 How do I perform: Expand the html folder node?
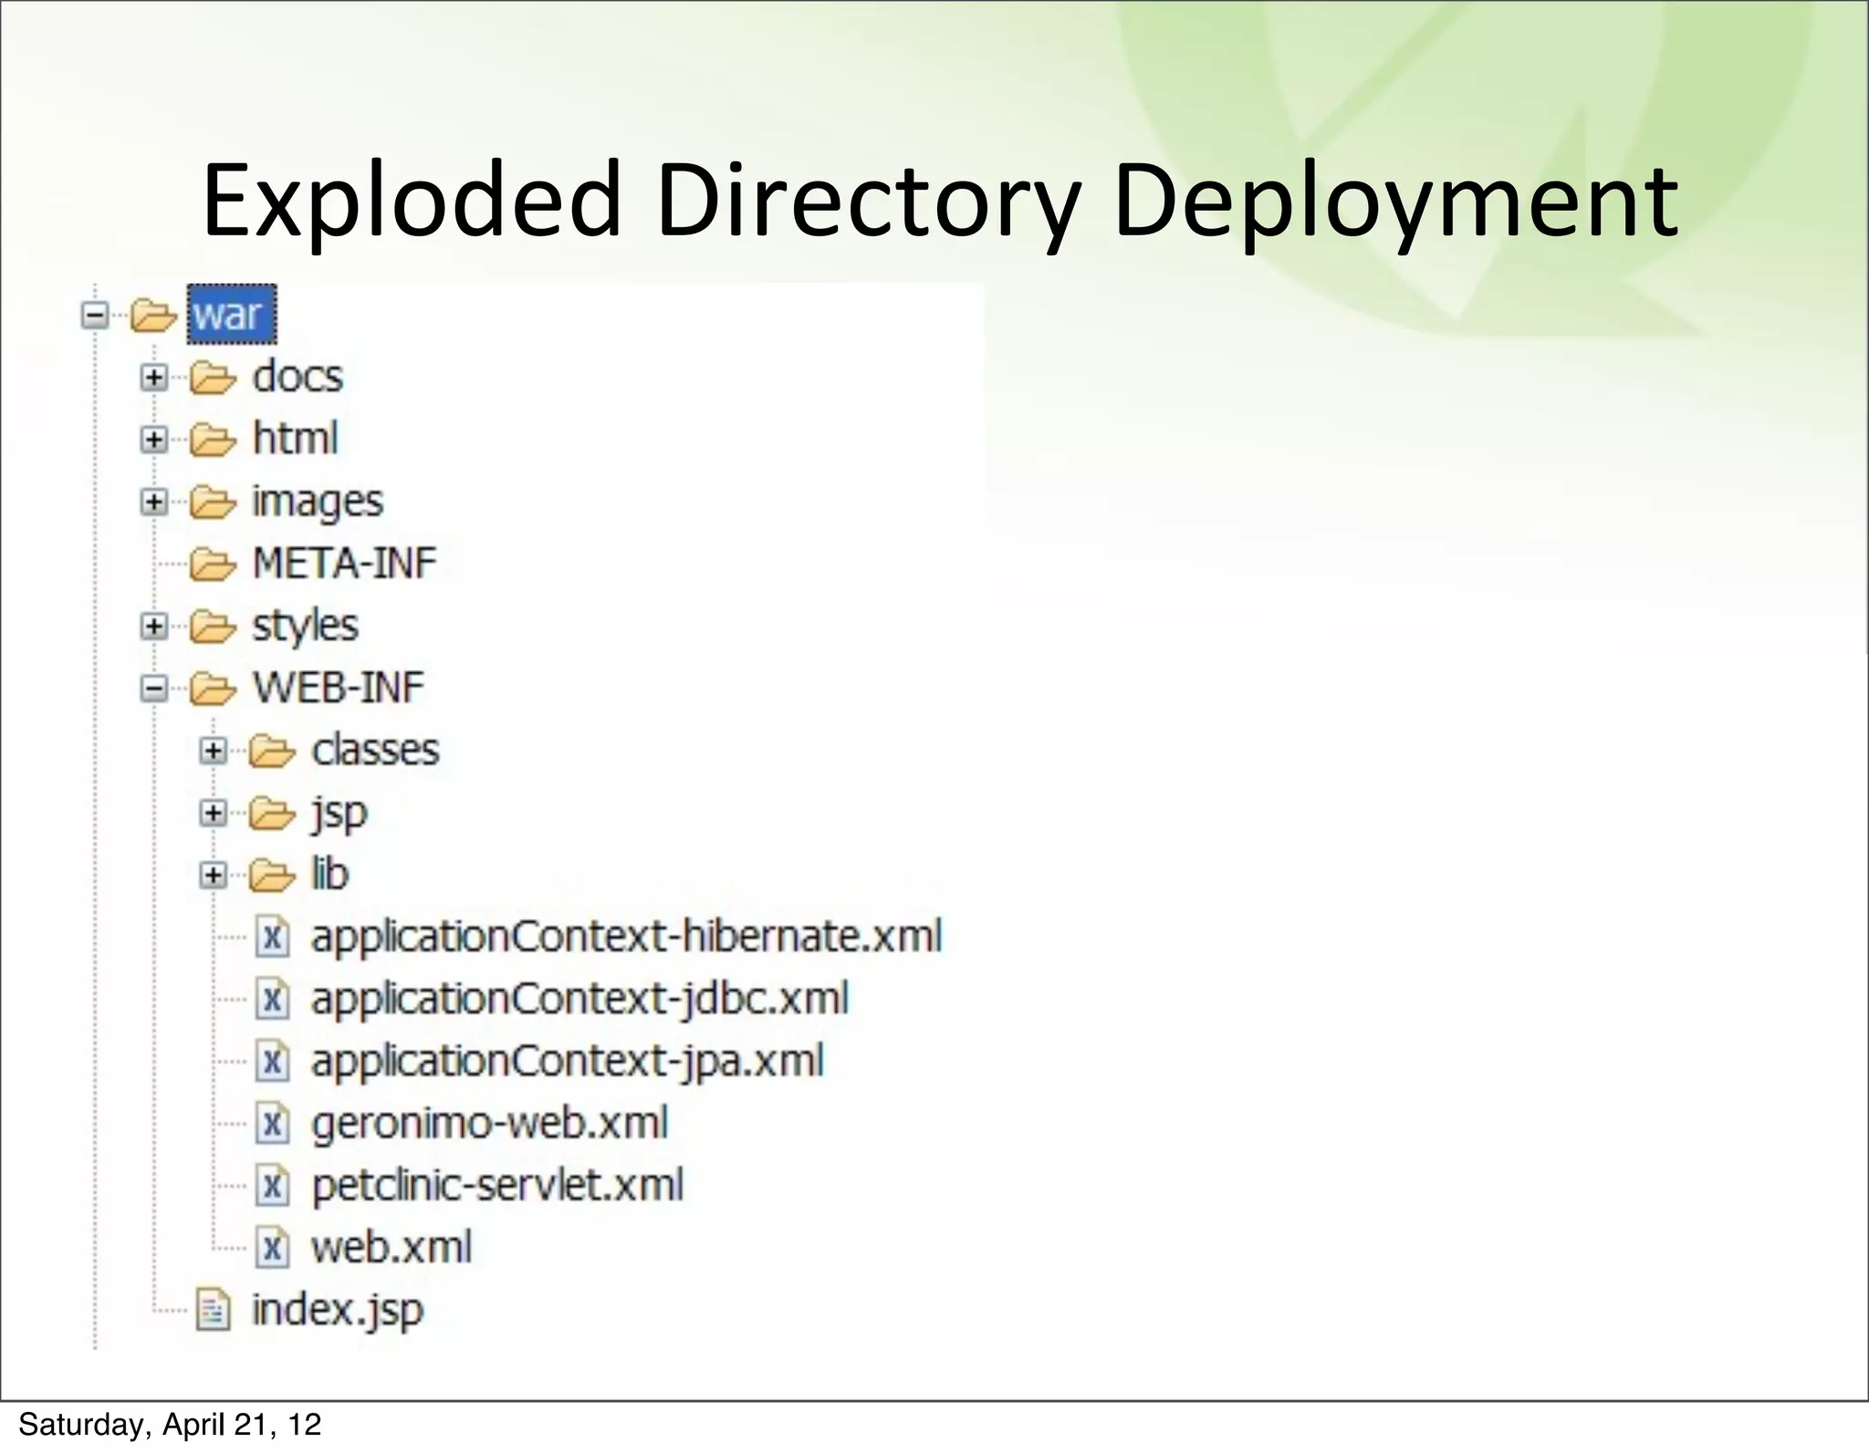[154, 440]
